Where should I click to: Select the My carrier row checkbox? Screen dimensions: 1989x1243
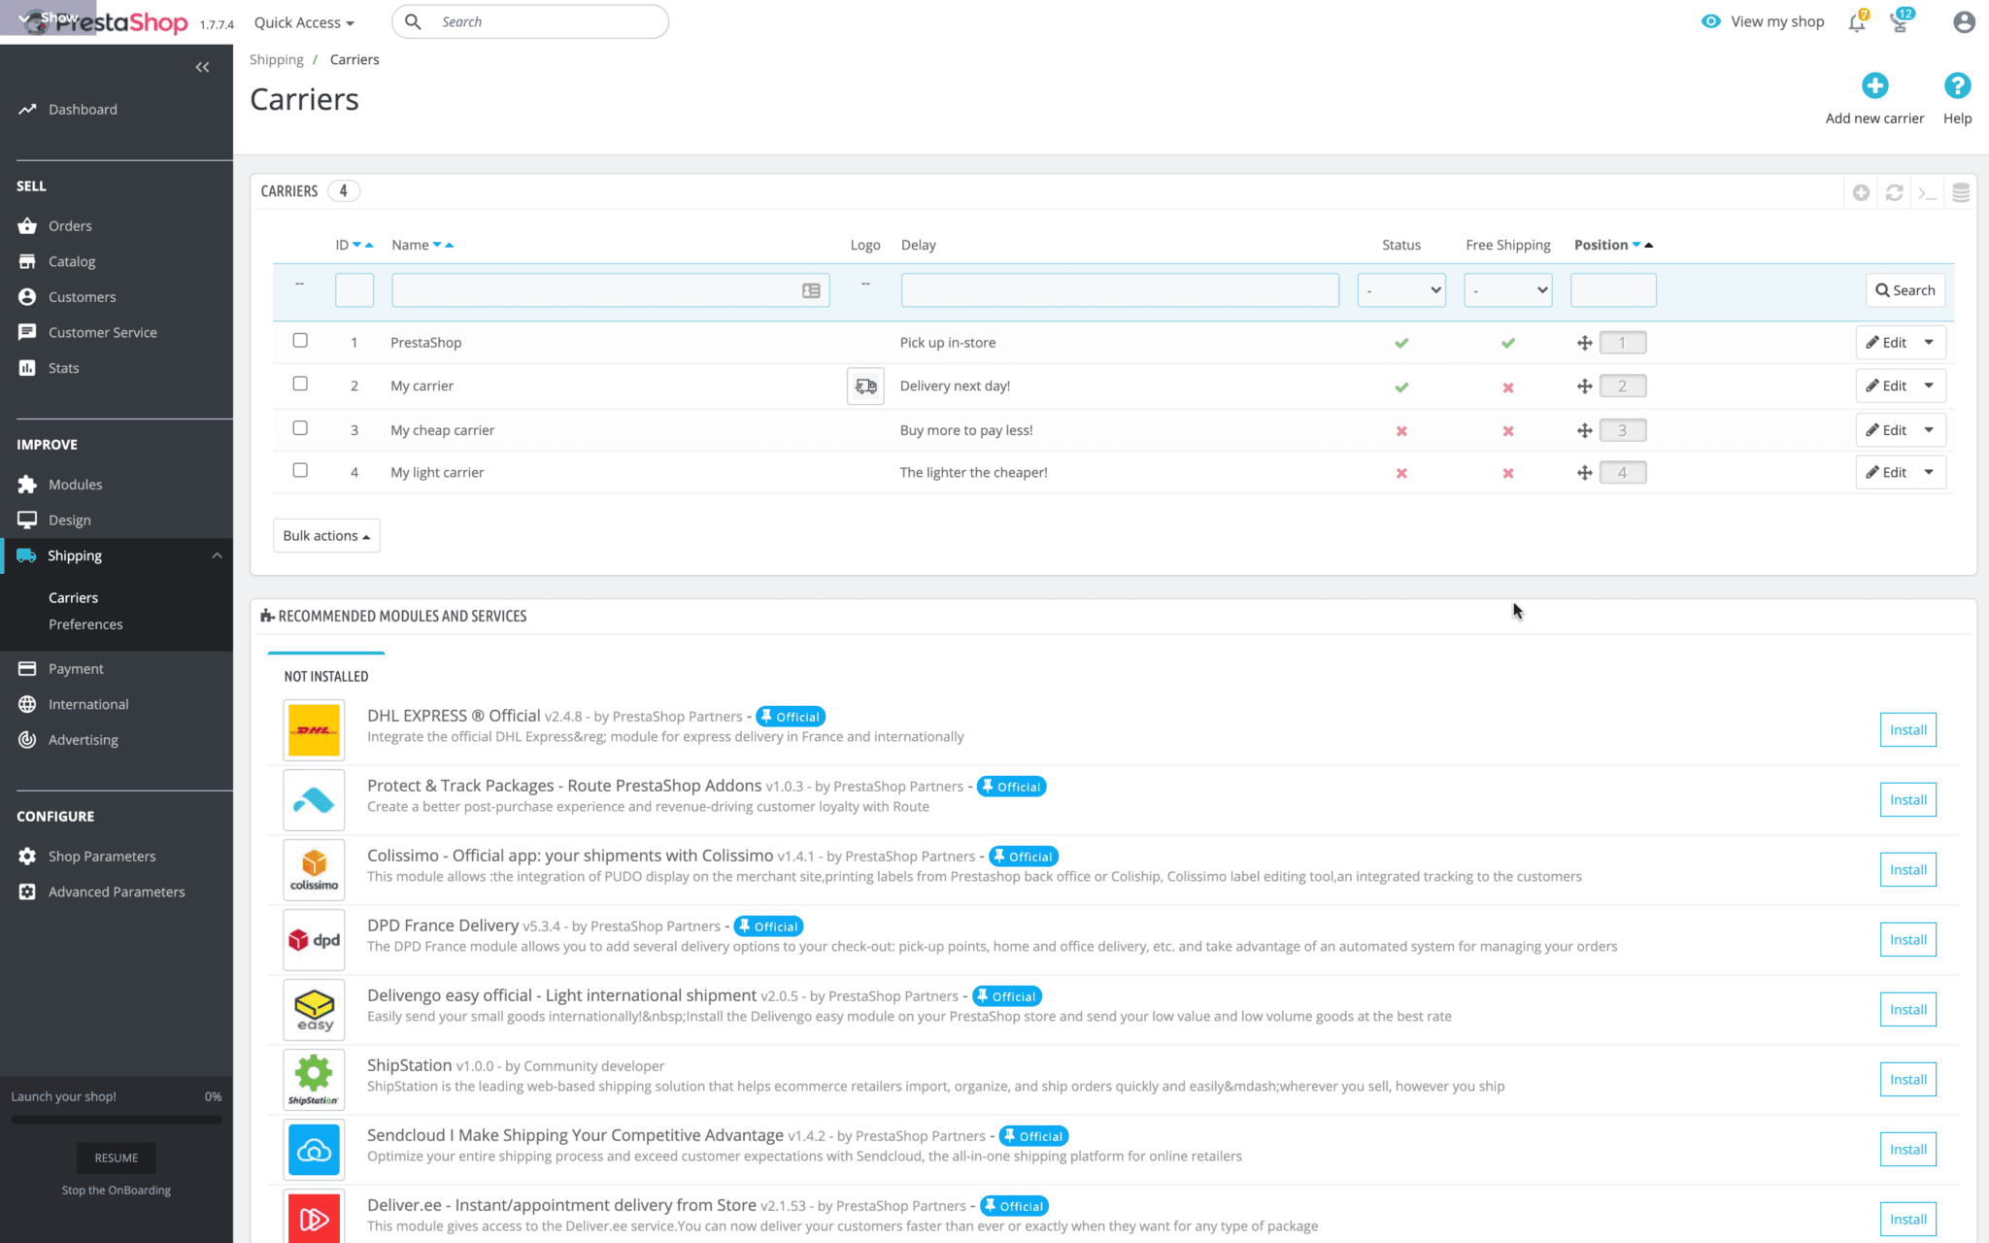(300, 384)
